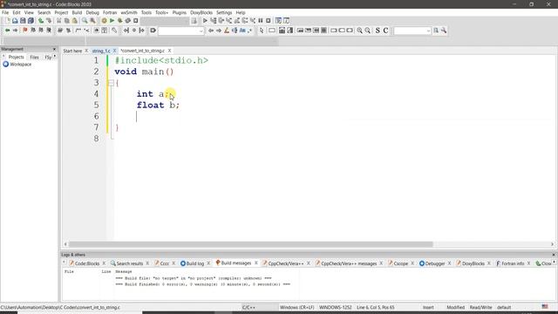
Task: Close the convert_int_to_string.c tab
Action: click(169, 51)
